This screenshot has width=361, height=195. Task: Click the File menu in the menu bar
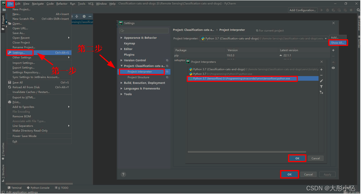pos(10,4)
